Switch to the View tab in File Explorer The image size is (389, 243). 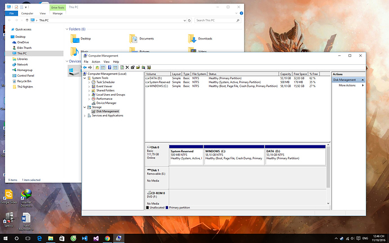[x=43, y=14]
